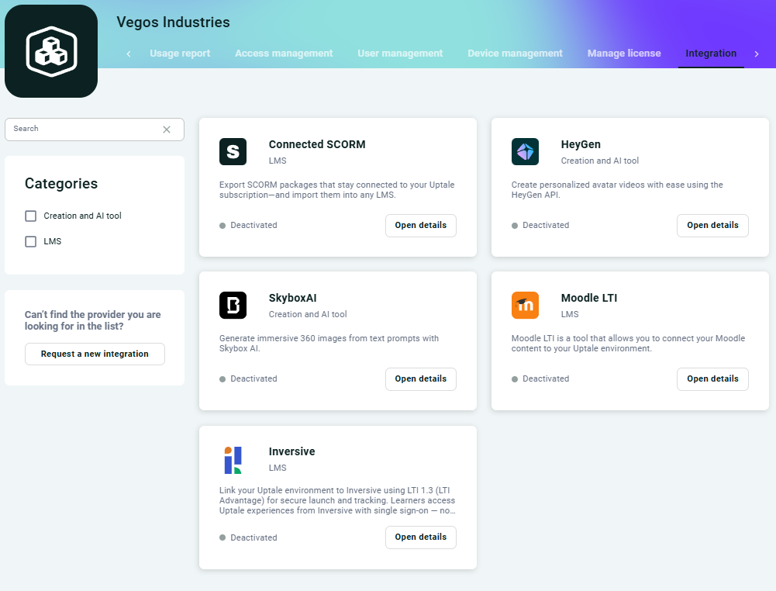Viewport: 776px width, 591px height.
Task: Click the SkyboxAI card title
Action: [292, 298]
